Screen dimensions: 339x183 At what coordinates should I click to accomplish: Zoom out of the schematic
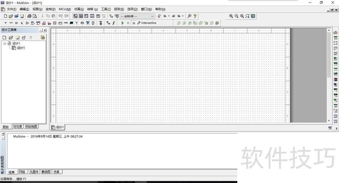236,16
